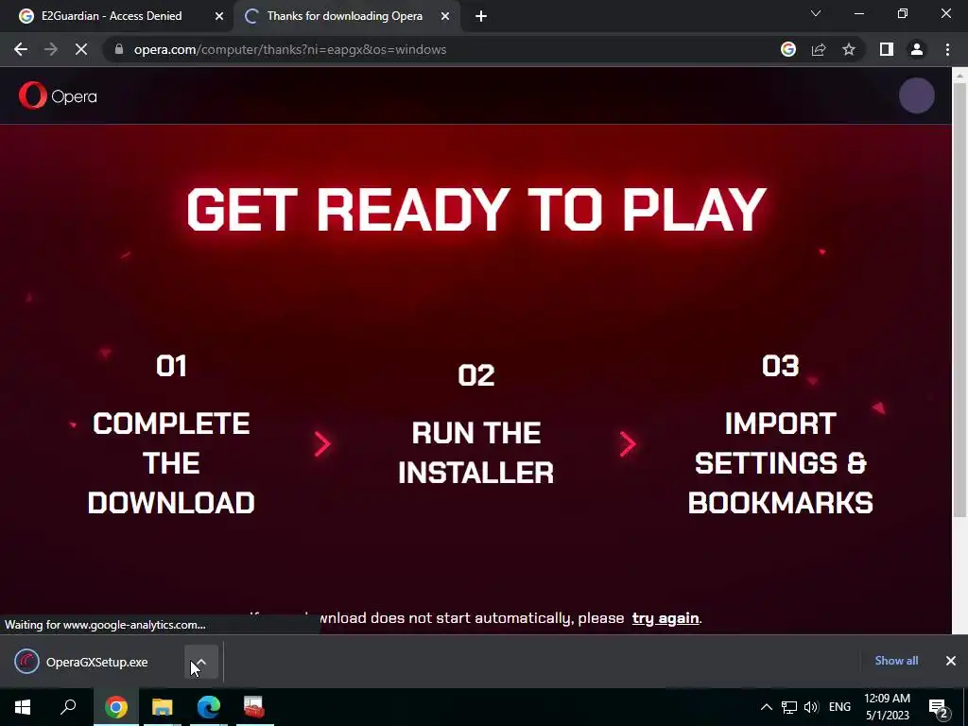Open the red toolbox taskbar app
The image size is (968, 726).
click(254, 707)
